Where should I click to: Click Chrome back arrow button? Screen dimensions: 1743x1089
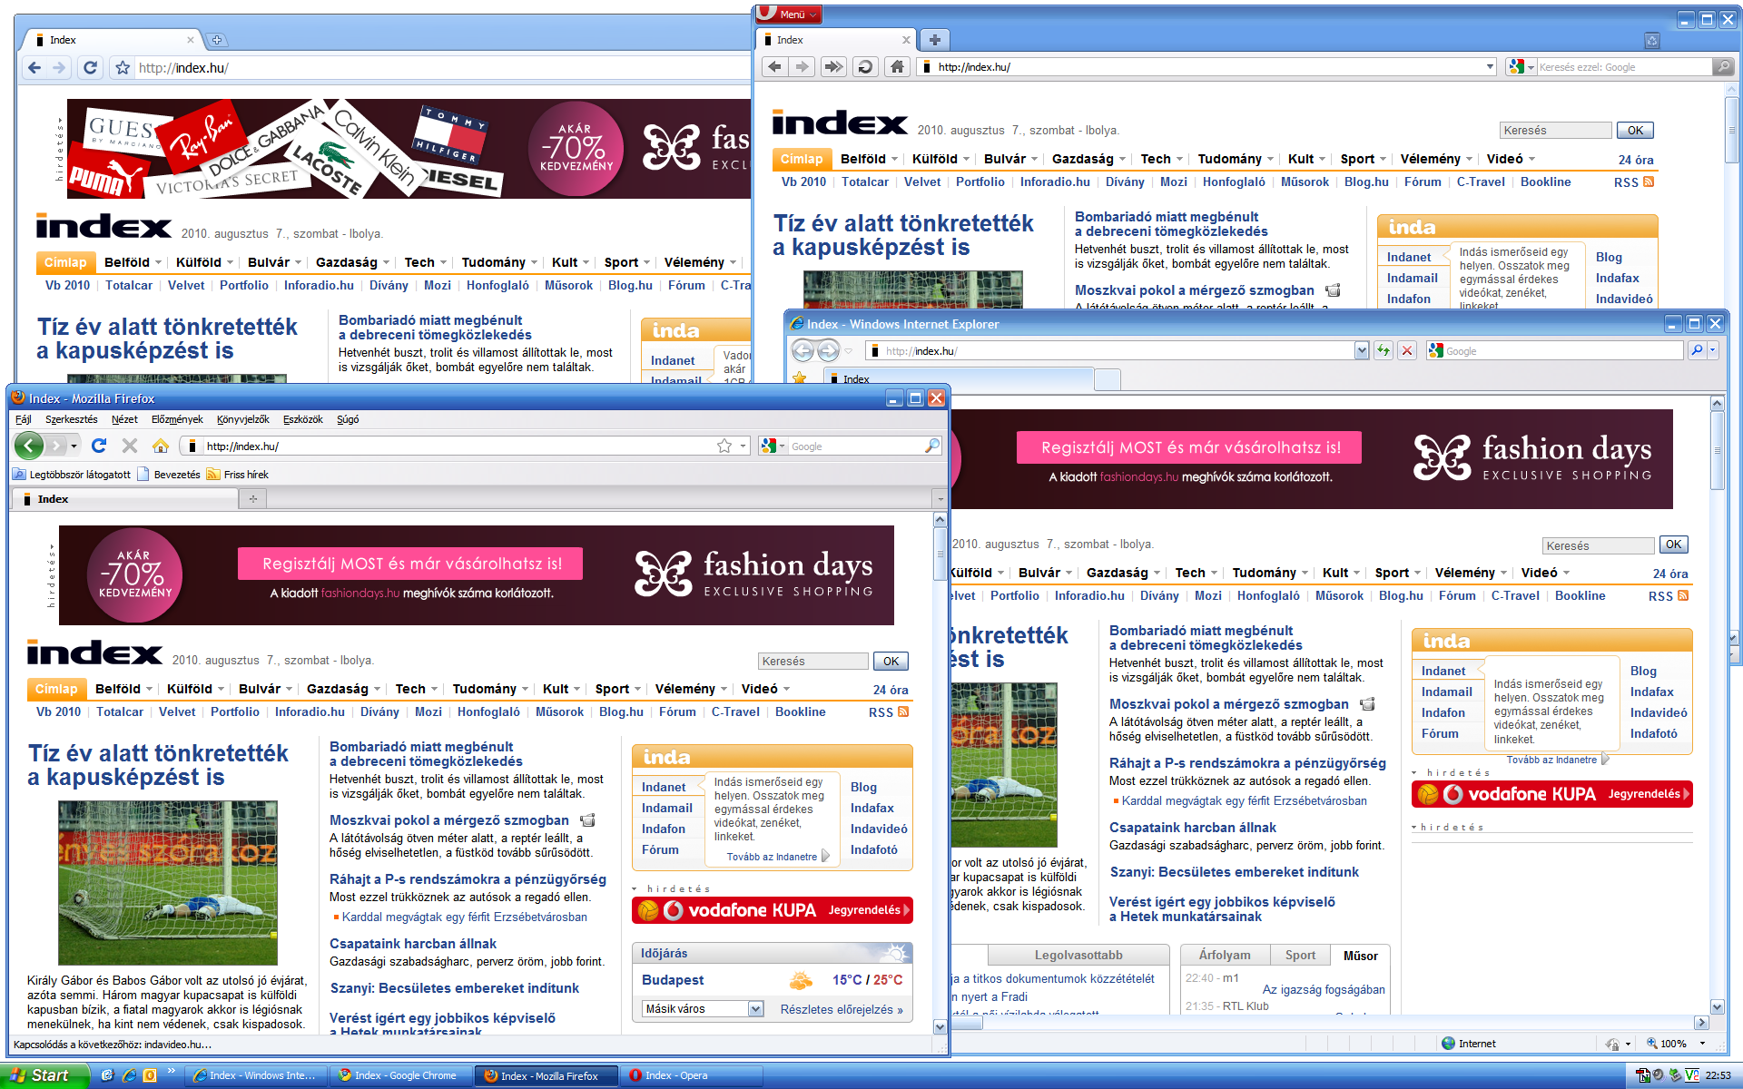click(x=34, y=67)
